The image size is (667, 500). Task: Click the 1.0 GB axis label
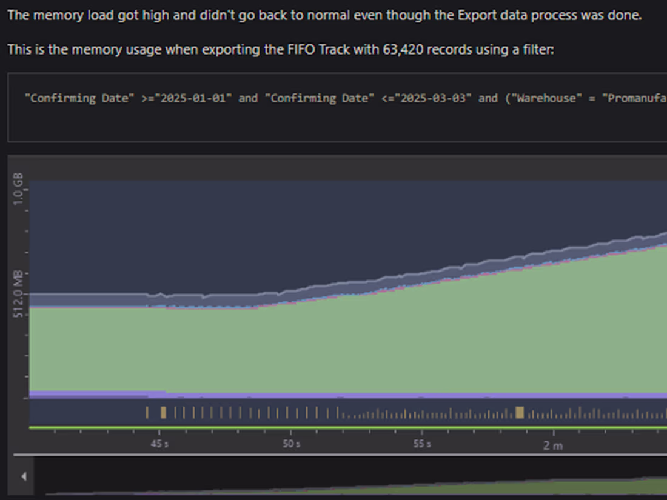(17, 188)
